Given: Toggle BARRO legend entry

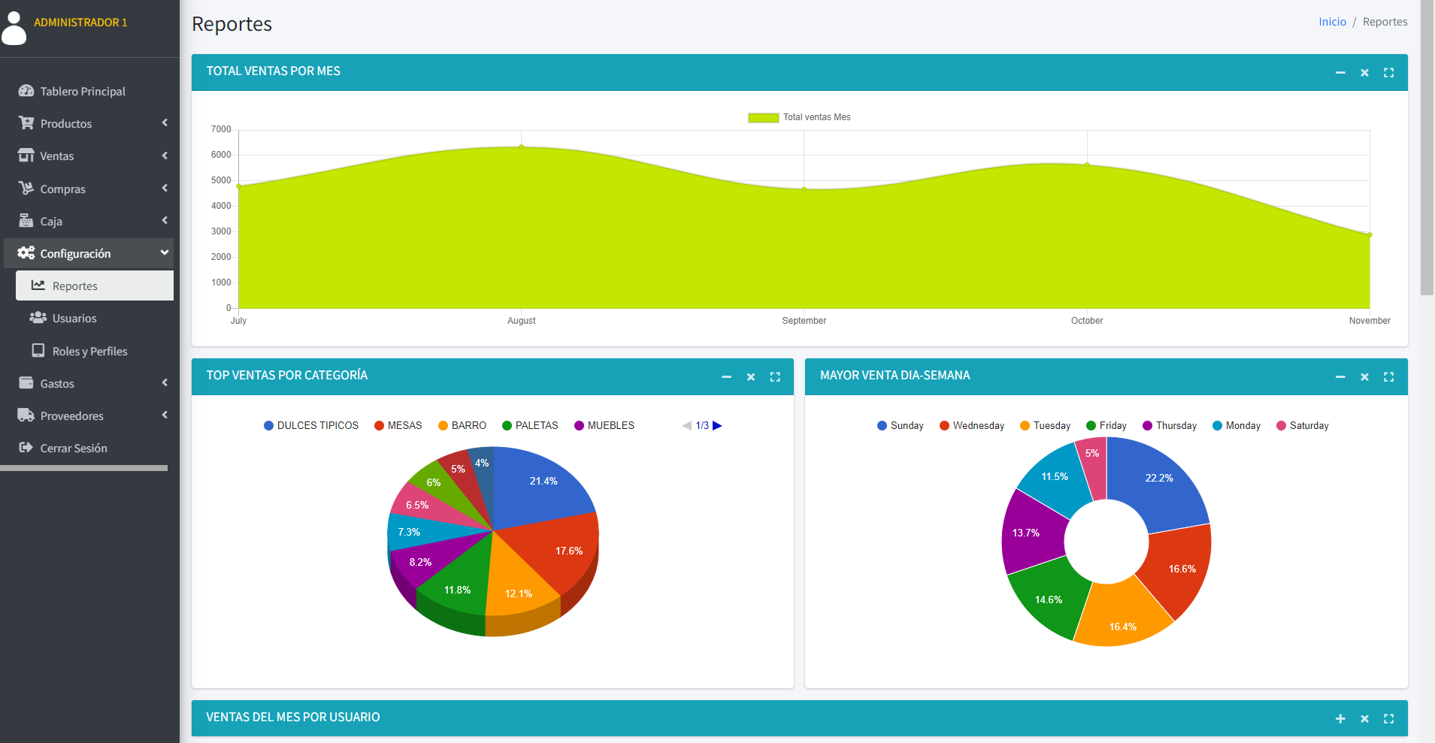Looking at the screenshot, I should [x=462, y=425].
